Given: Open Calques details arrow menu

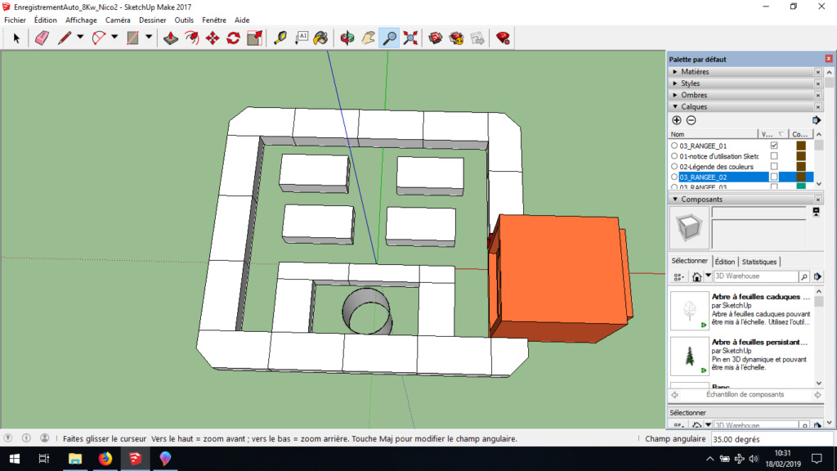Looking at the screenshot, I should [817, 120].
